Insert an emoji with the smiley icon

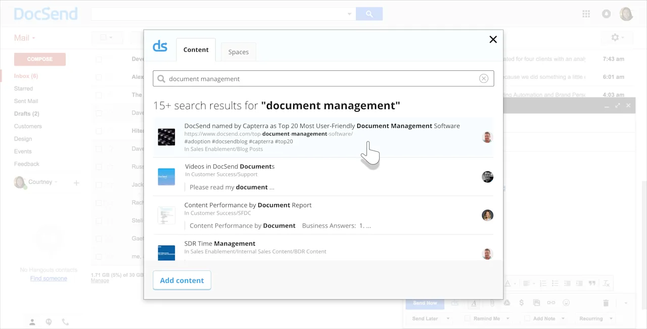coord(566,303)
